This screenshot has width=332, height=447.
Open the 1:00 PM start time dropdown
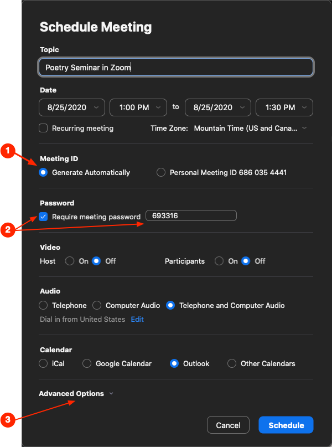pyautogui.click(x=138, y=107)
